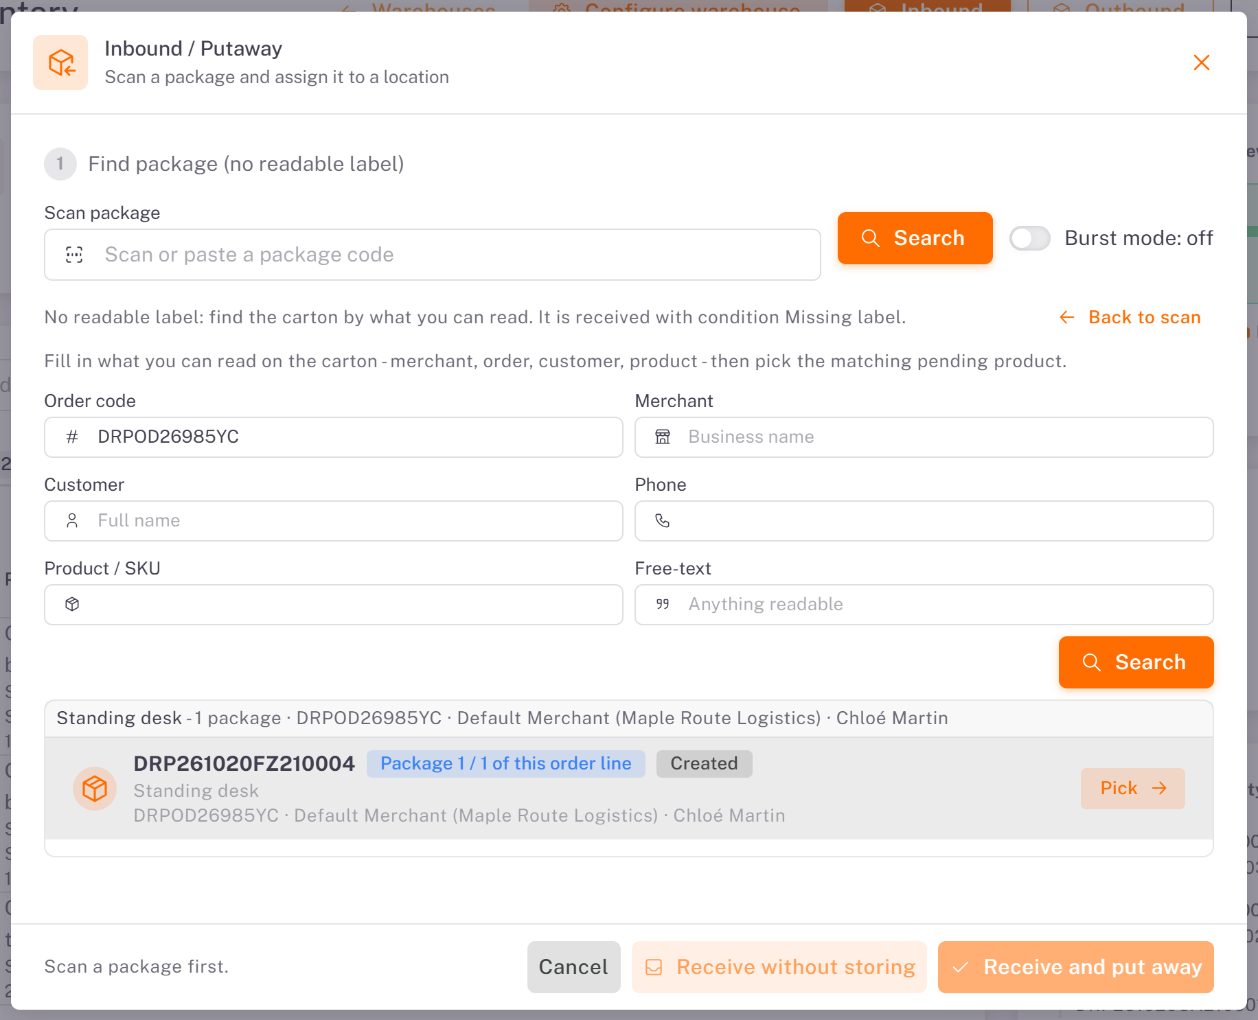The image size is (1258, 1020).
Task: Click Receive without storing button
Action: (779, 966)
